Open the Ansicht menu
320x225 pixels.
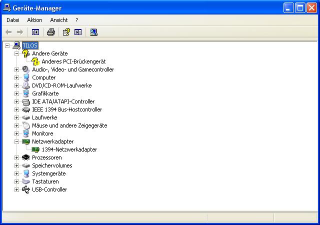point(59,20)
